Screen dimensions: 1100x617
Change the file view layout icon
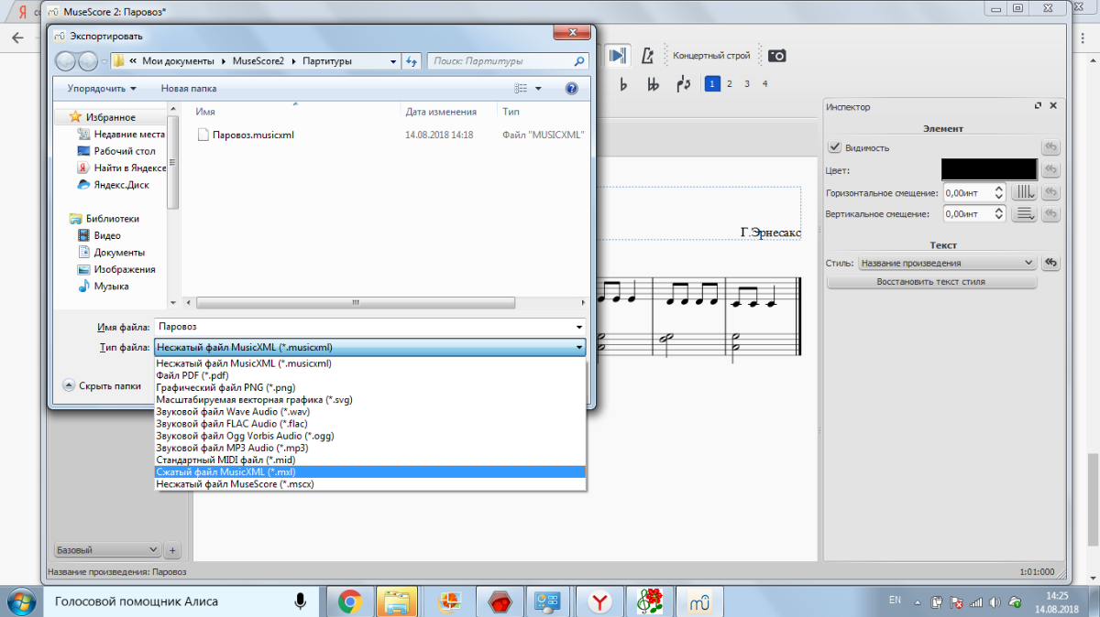(521, 89)
